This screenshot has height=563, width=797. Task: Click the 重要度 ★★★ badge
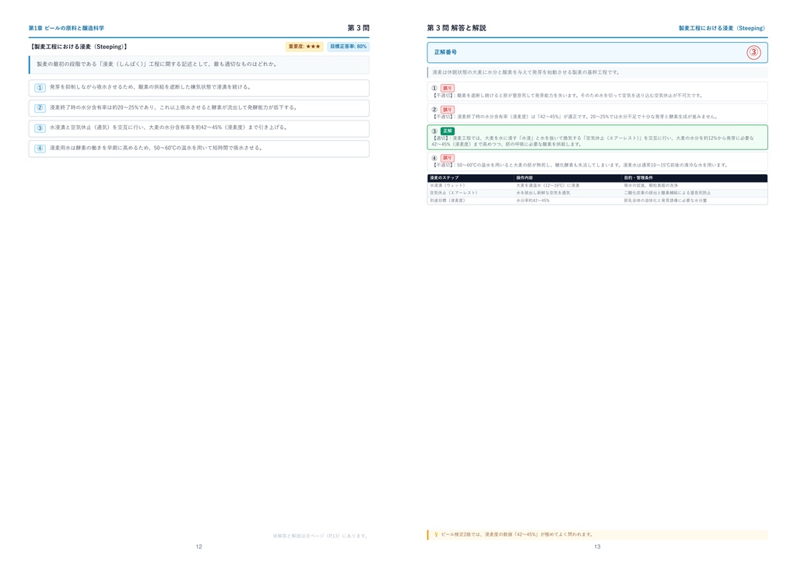coord(304,47)
